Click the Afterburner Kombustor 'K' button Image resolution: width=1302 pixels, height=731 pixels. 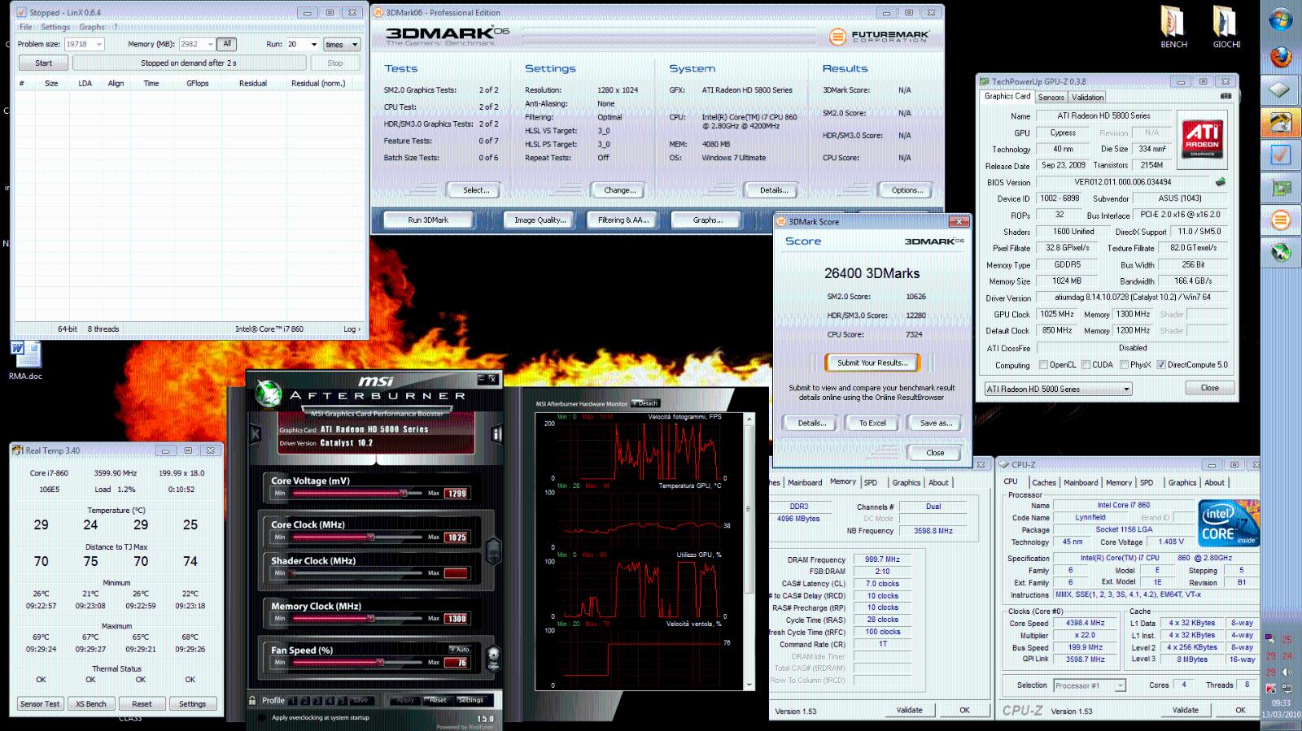(x=256, y=434)
